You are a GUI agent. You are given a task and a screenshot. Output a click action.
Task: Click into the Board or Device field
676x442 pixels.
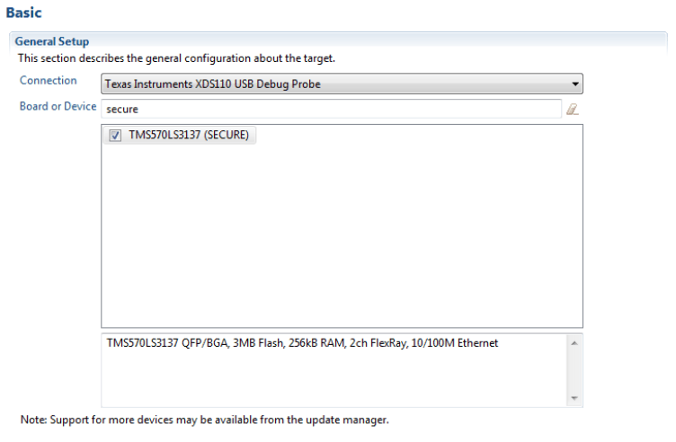click(x=333, y=109)
